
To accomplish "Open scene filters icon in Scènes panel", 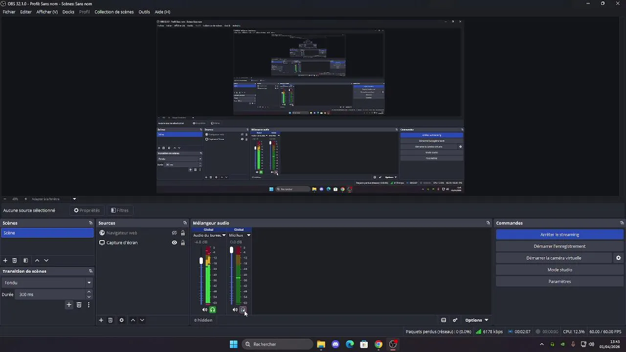I will (25, 261).
